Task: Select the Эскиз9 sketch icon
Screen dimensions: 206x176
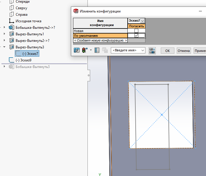Action: pyautogui.click(x=12, y=60)
